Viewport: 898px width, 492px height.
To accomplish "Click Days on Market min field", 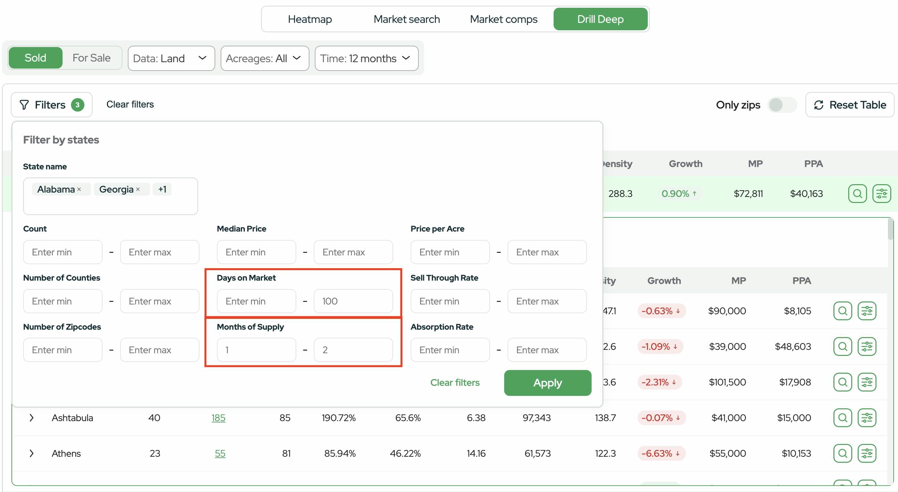I will click(256, 301).
